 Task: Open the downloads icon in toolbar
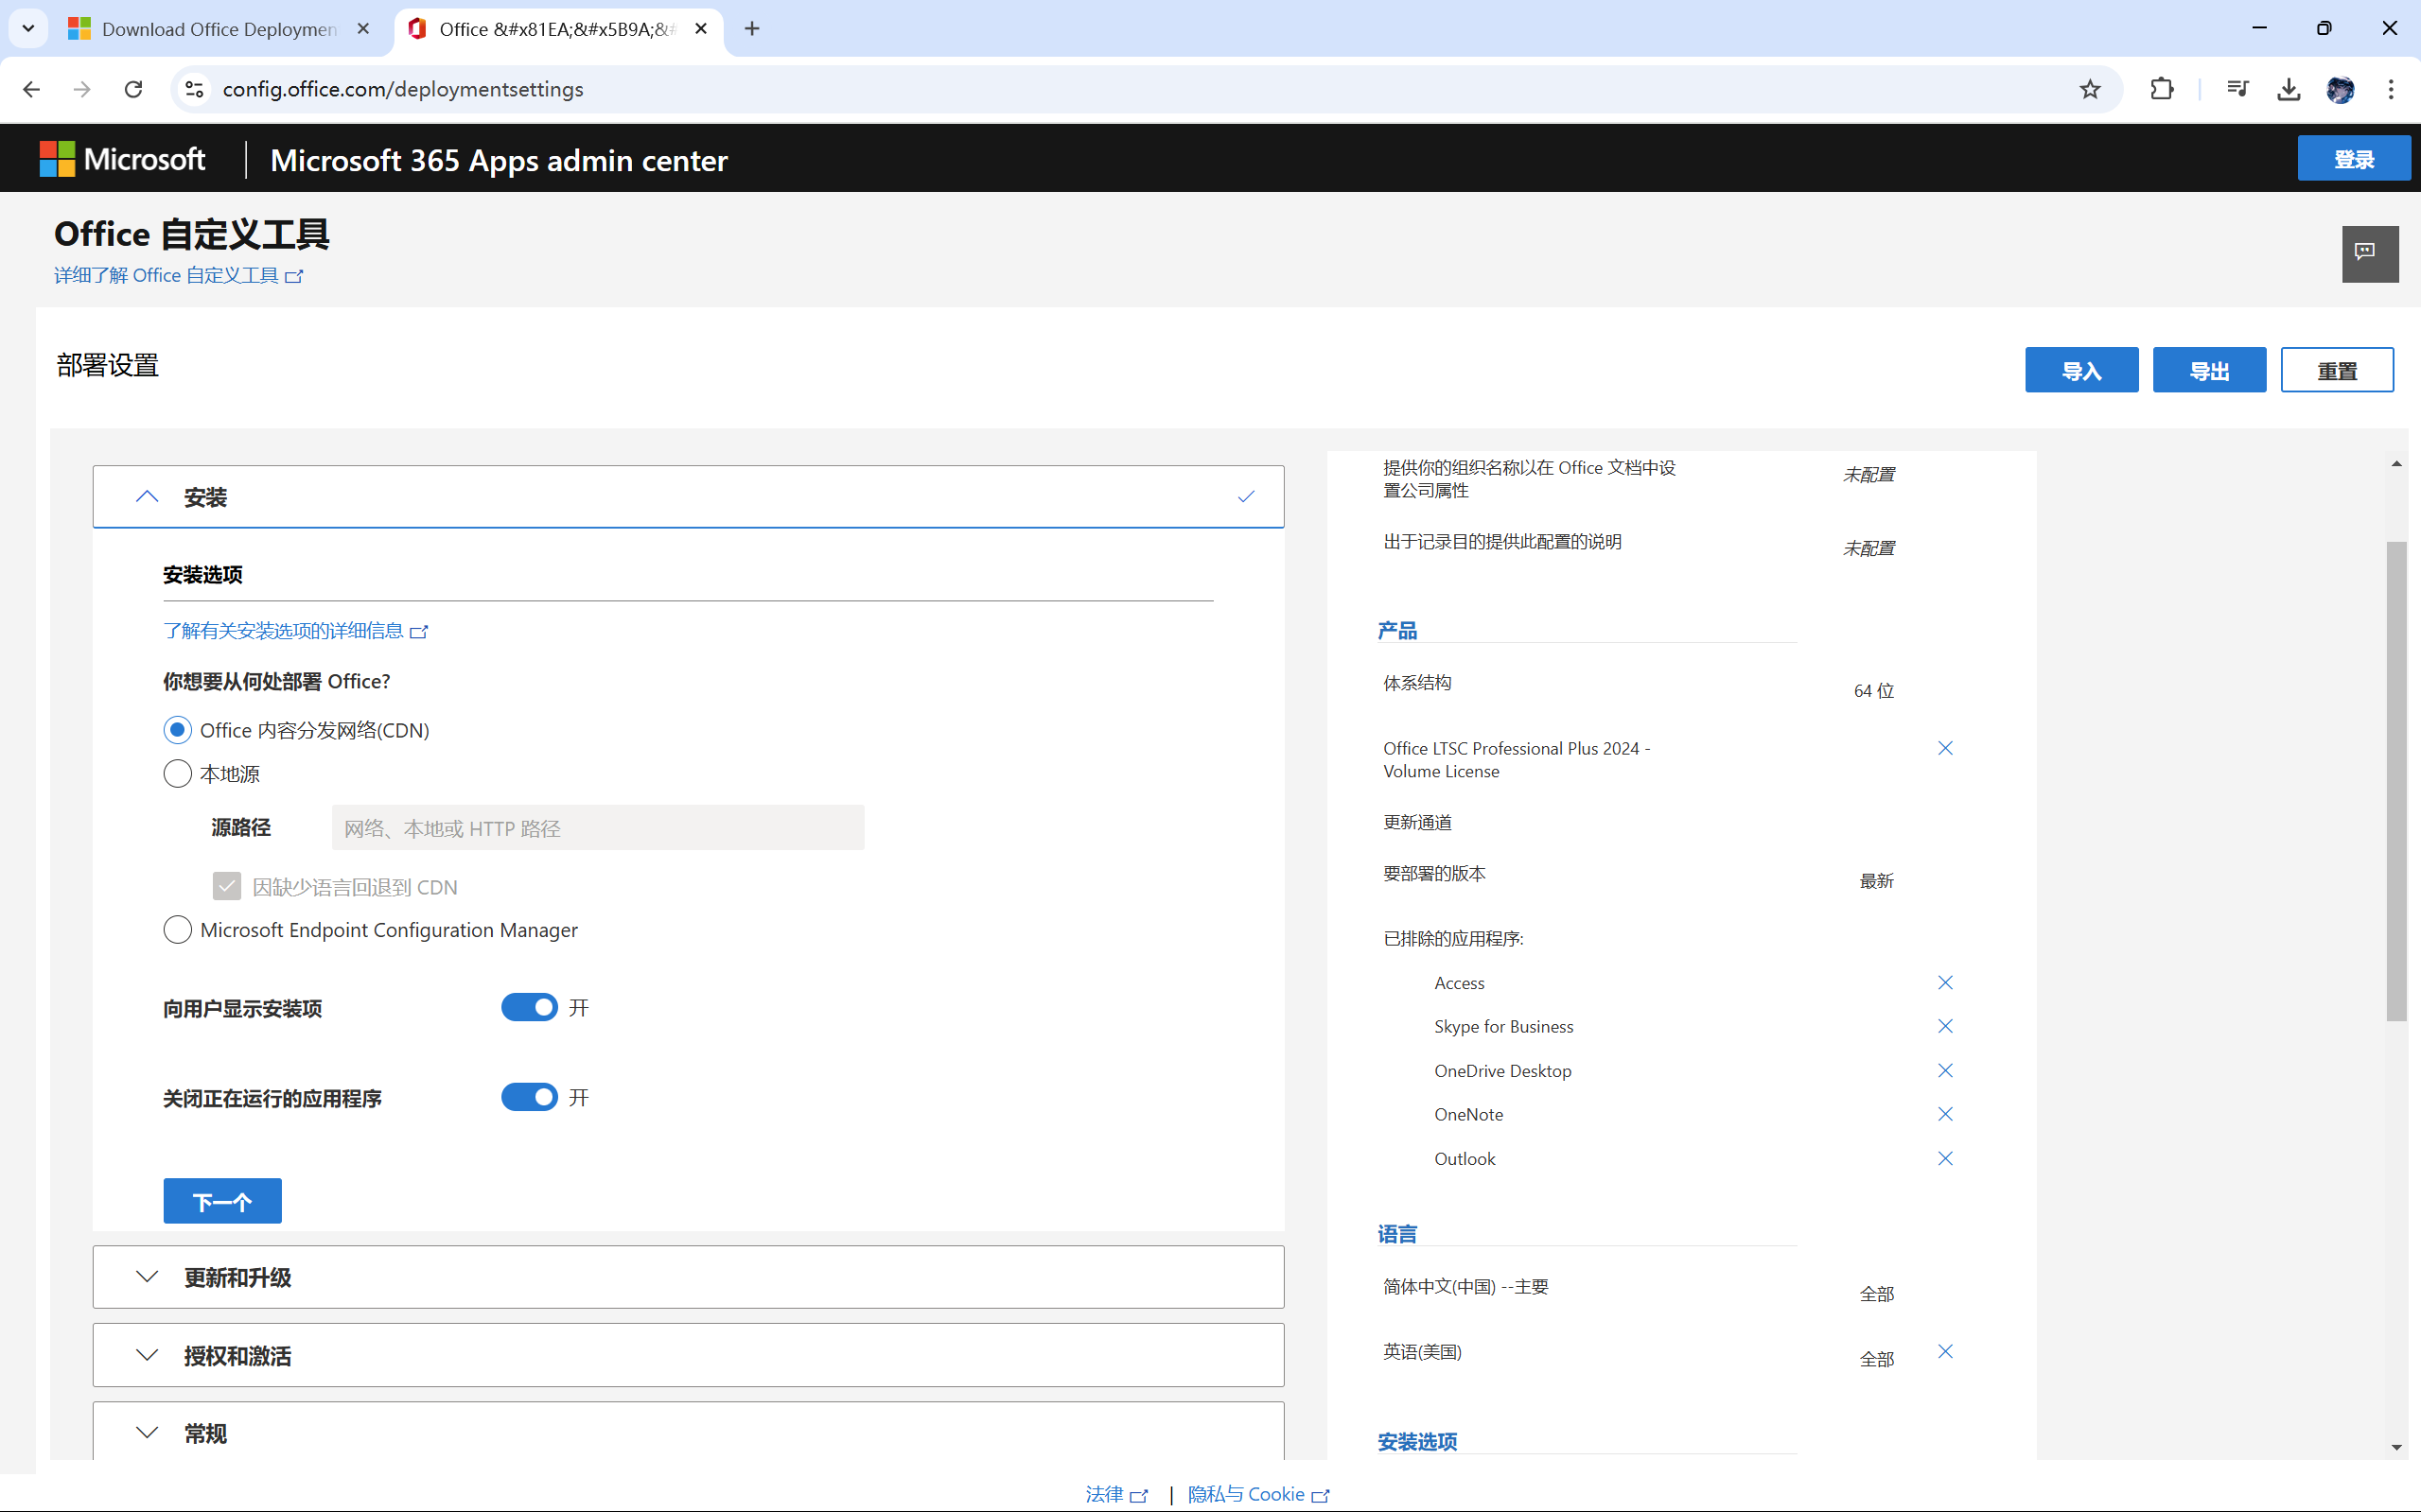coord(2288,89)
